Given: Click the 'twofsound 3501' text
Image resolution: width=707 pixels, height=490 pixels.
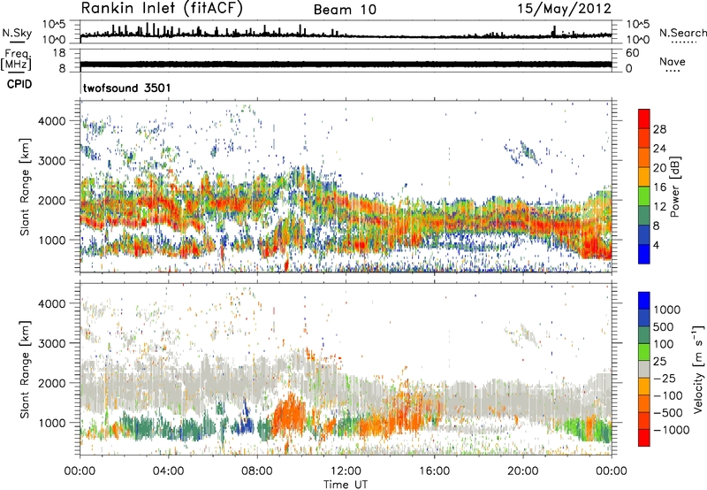Looking at the screenshot, I should coord(127,88).
